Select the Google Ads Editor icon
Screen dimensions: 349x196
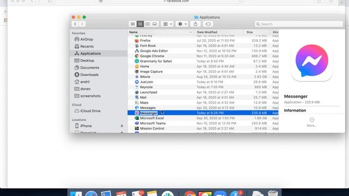click(137, 51)
